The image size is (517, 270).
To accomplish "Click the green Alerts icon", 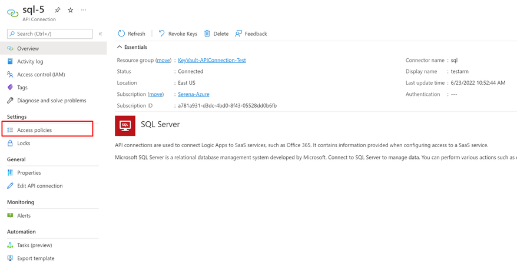I will pyautogui.click(x=10, y=215).
